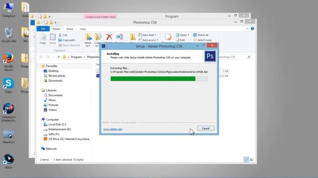Open CD Drive (G:) Internet Everywhere
This screenshot has height=178, width=318.
[x=69, y=139]
